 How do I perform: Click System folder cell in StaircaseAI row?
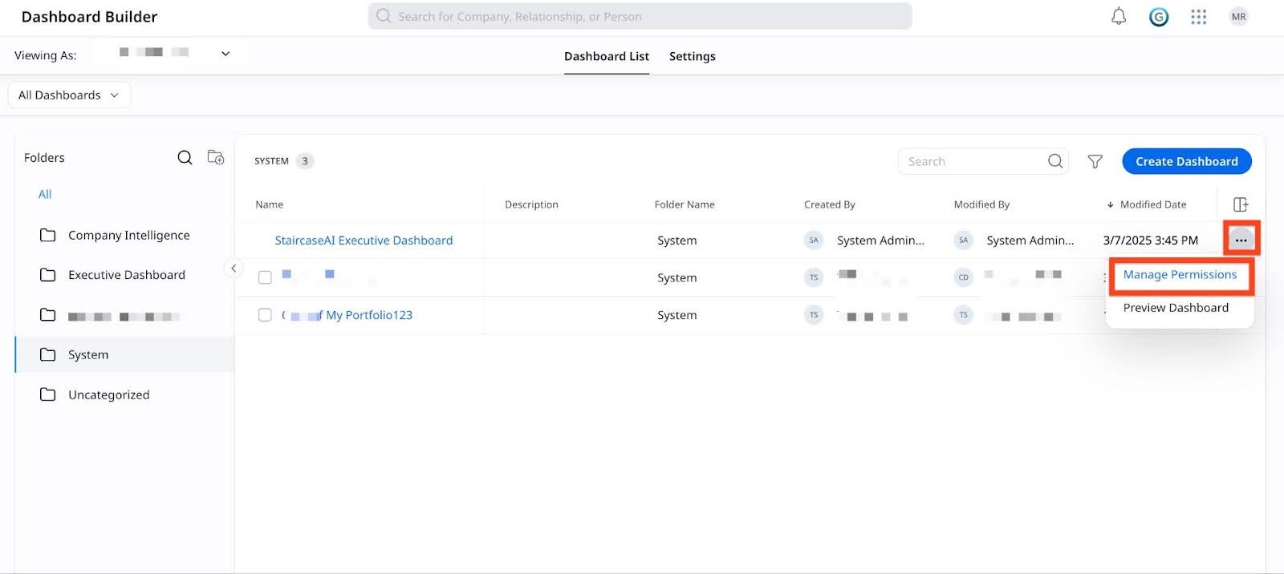(677, 241)
